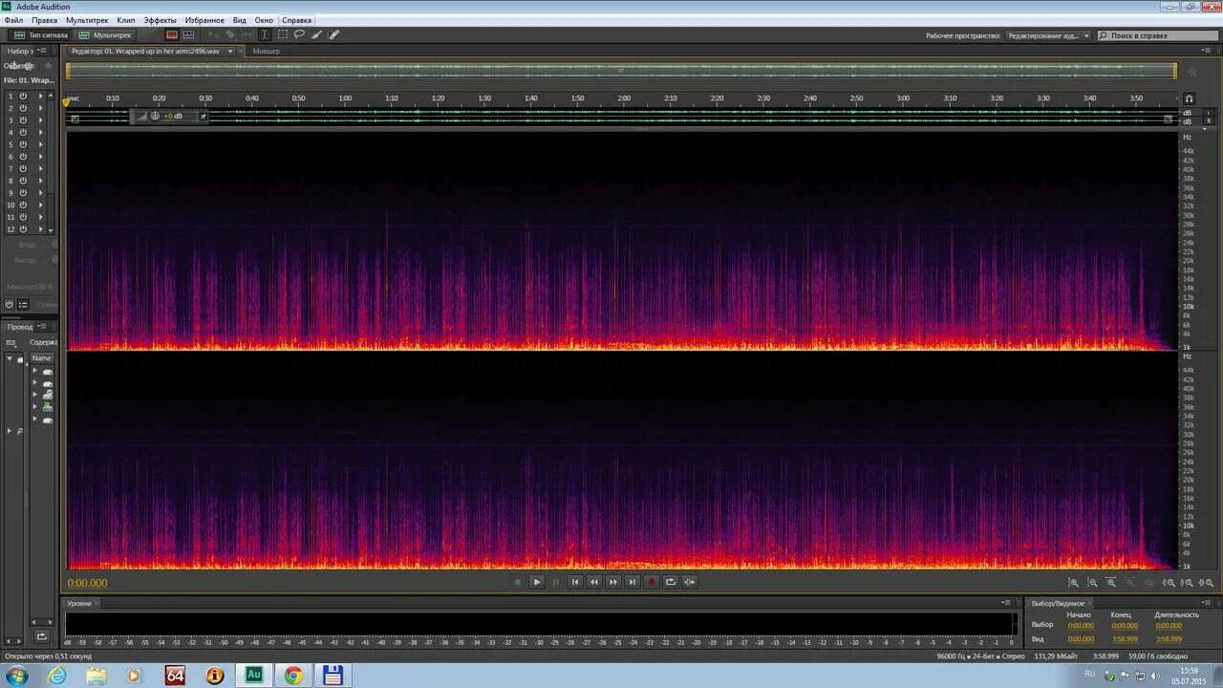1223x688 pixels.
Task: Start recording with the red Record button
Action: pos(652,582)
